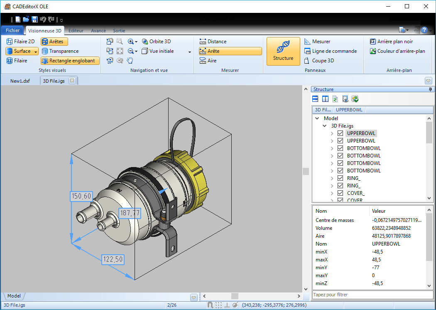The width and height of the screenshot is (436, 310).
Task: Uncheck the highlighted UPPERBOWL checkbox
Action: pyautogui.click(x=340, y=133)
